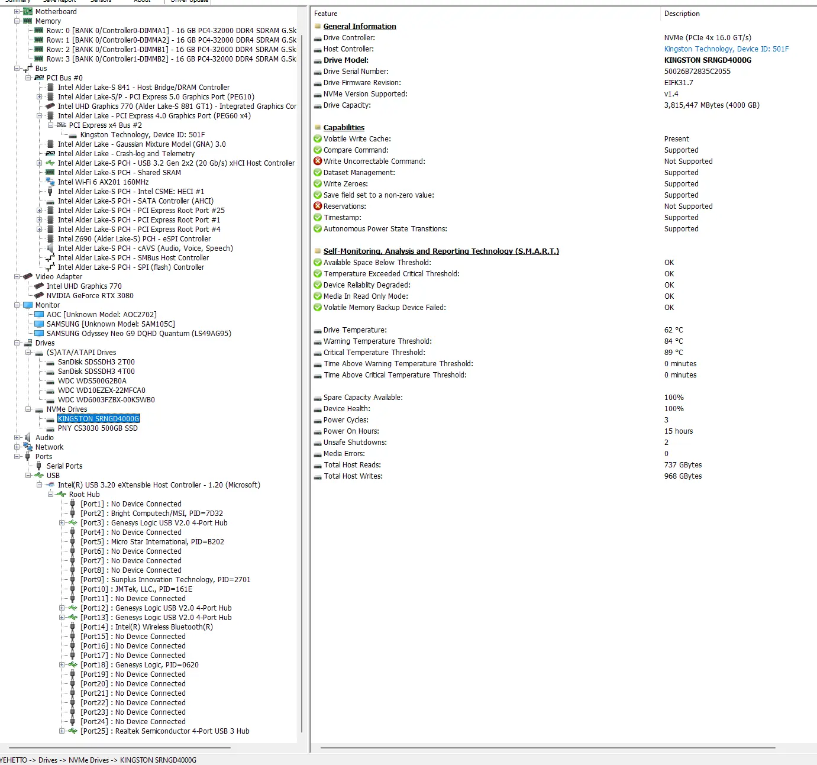This screenshot has width=817, height=765.
Task: Click the Monitor category icon
Action: click(28, 305)
